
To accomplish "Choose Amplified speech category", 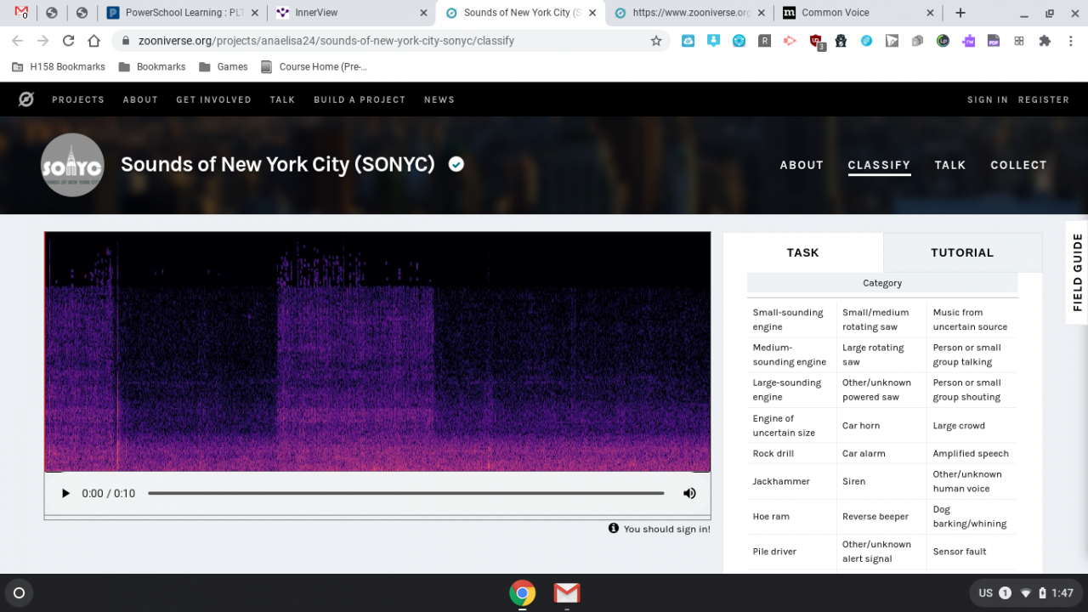I will (x=972, y=453).
